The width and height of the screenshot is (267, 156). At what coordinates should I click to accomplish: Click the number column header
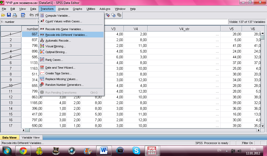[x=32, y=29]
